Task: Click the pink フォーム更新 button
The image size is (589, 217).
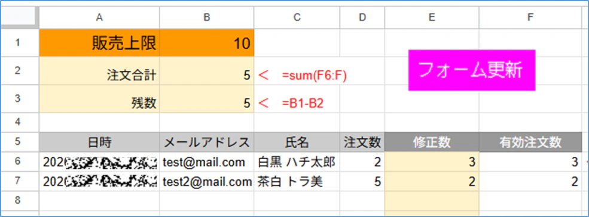Action: point(472,70)
